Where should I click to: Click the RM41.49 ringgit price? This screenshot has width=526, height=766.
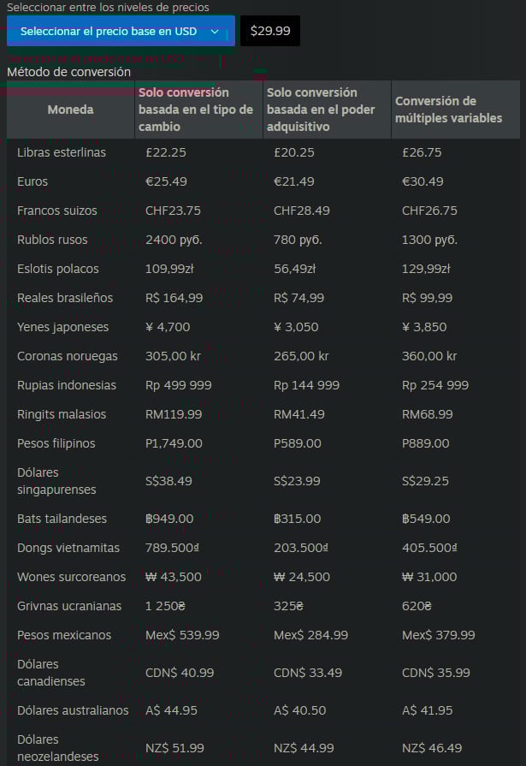coord(299,414)
